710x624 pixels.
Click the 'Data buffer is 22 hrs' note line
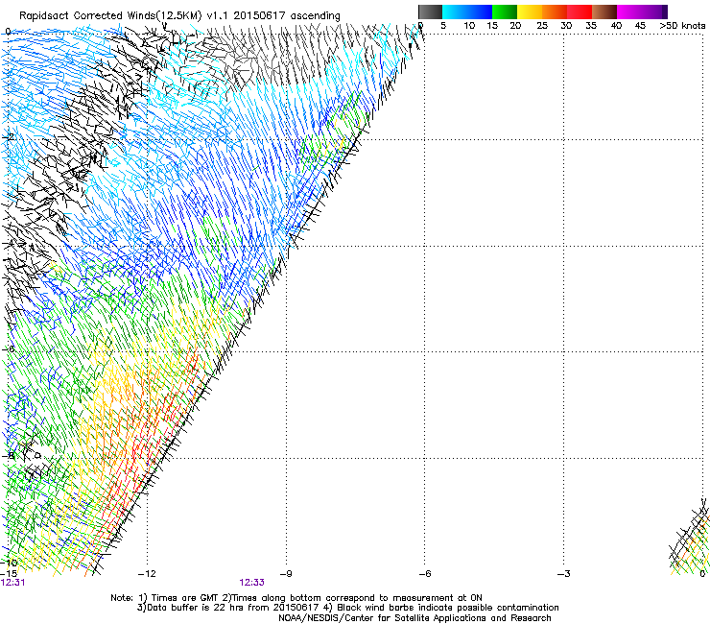click(x=347, y=608)
